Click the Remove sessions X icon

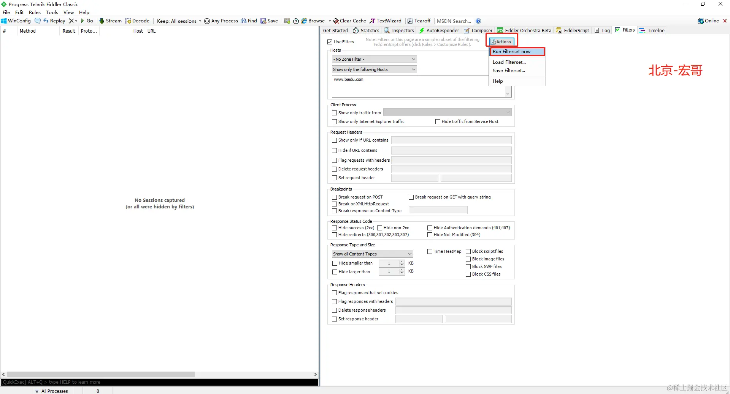tap(71, 21)
